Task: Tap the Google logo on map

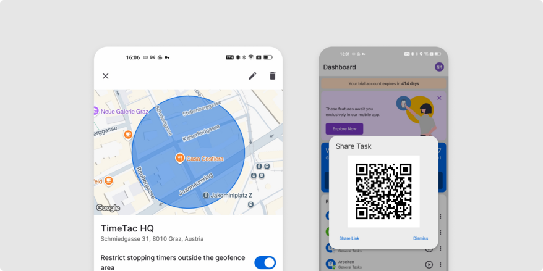Action: coord(108,208)
